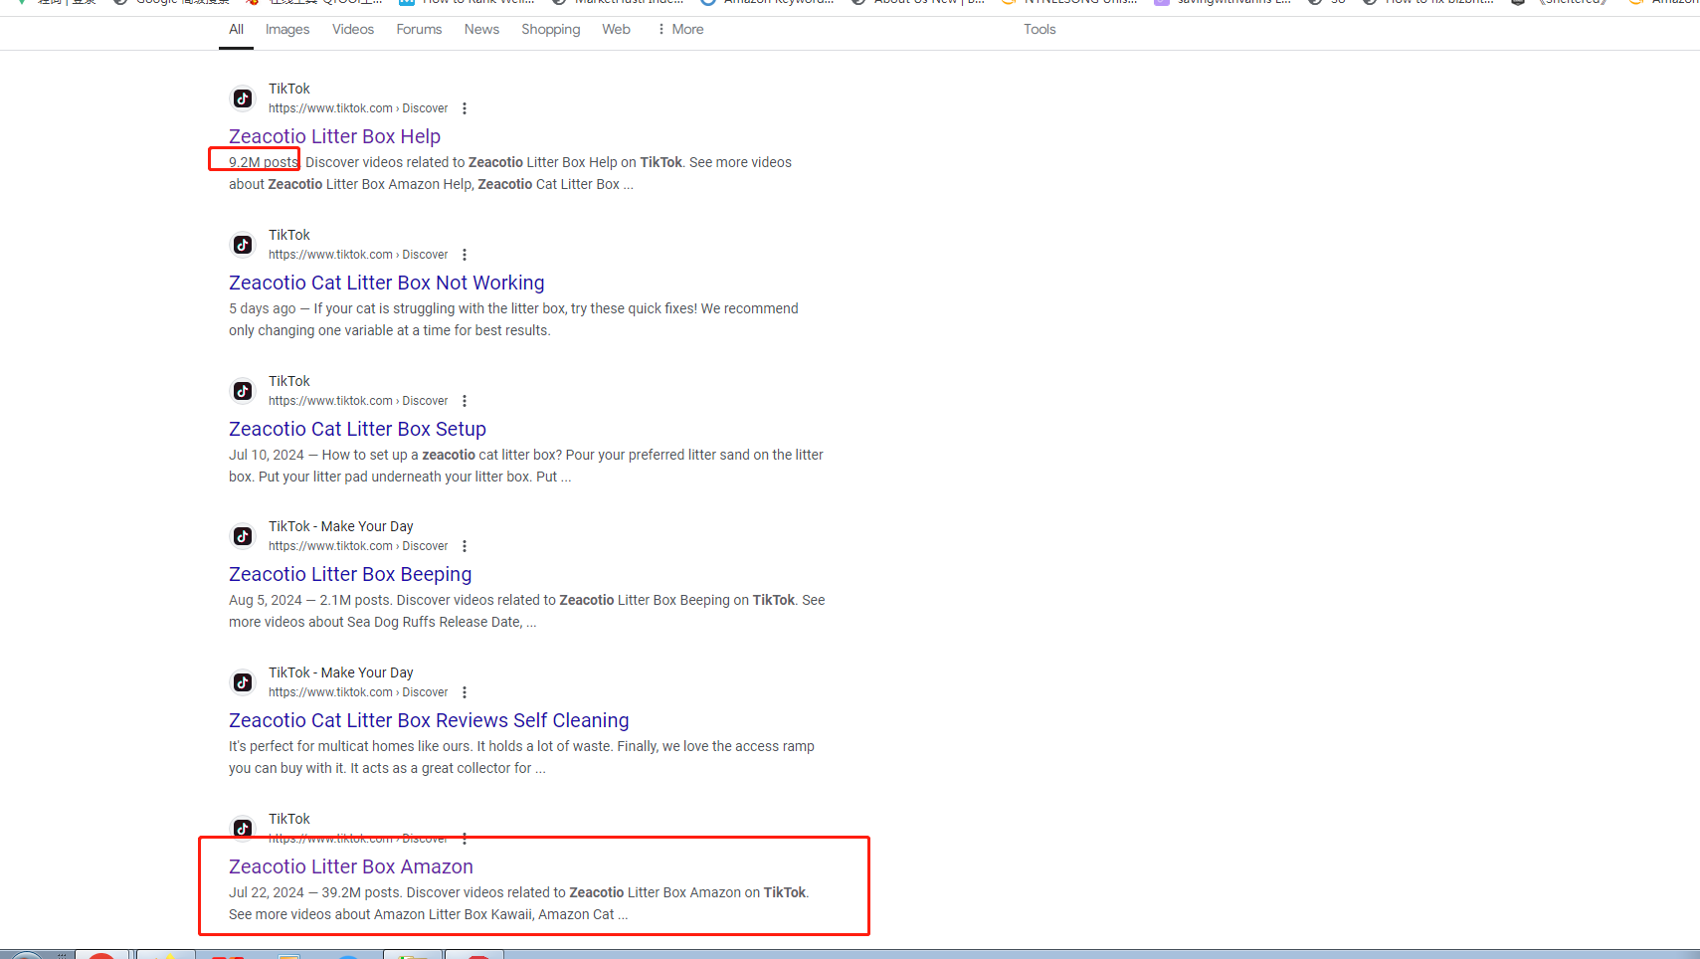Click tiktok.com URL above Litter Box Beeping
The height and width of the screenshot is (959, 1700).
(x=358, y=546)
